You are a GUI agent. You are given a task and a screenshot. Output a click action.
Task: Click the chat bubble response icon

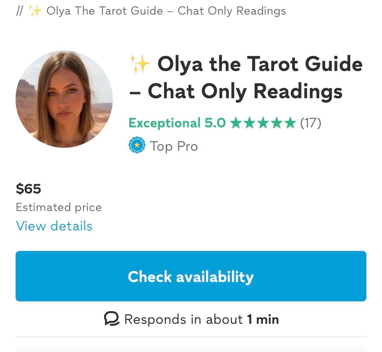(x=111, y=319)
